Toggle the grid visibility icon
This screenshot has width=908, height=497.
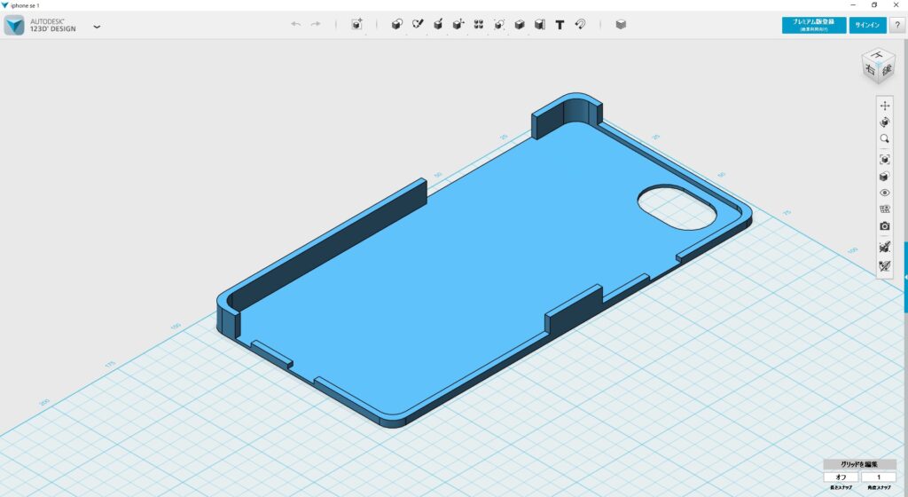885,209
